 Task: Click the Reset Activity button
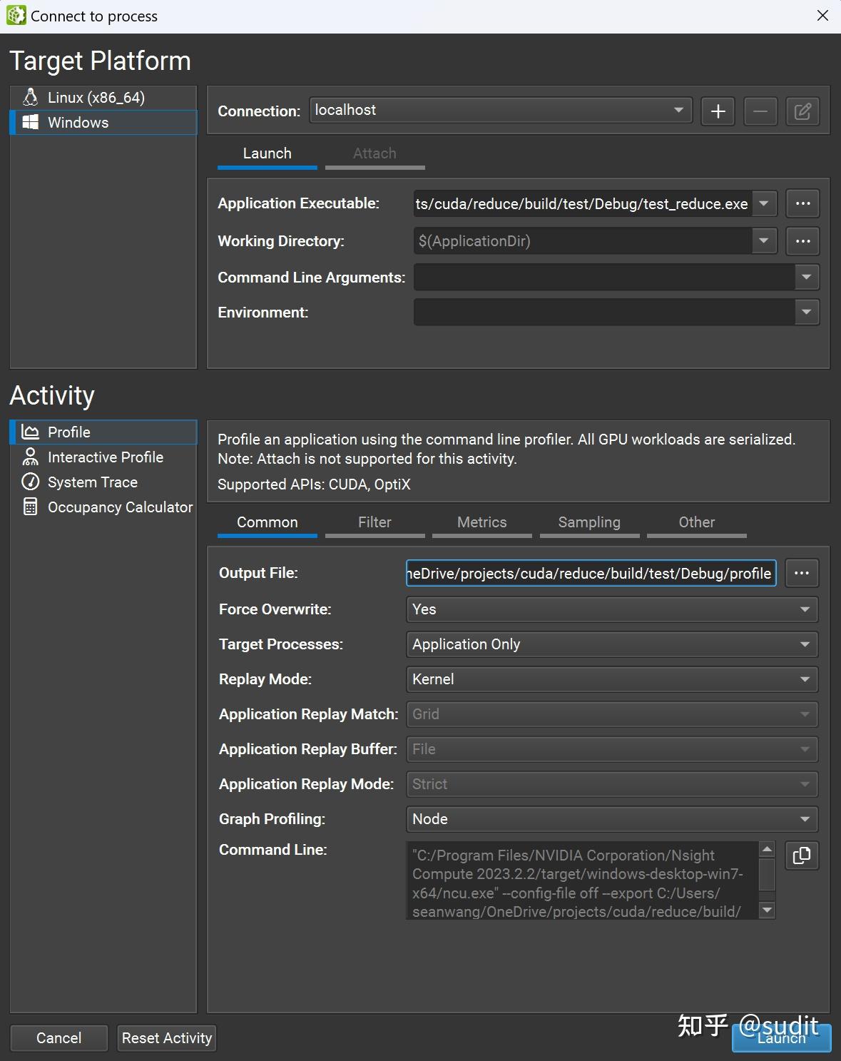[167, 1038]
